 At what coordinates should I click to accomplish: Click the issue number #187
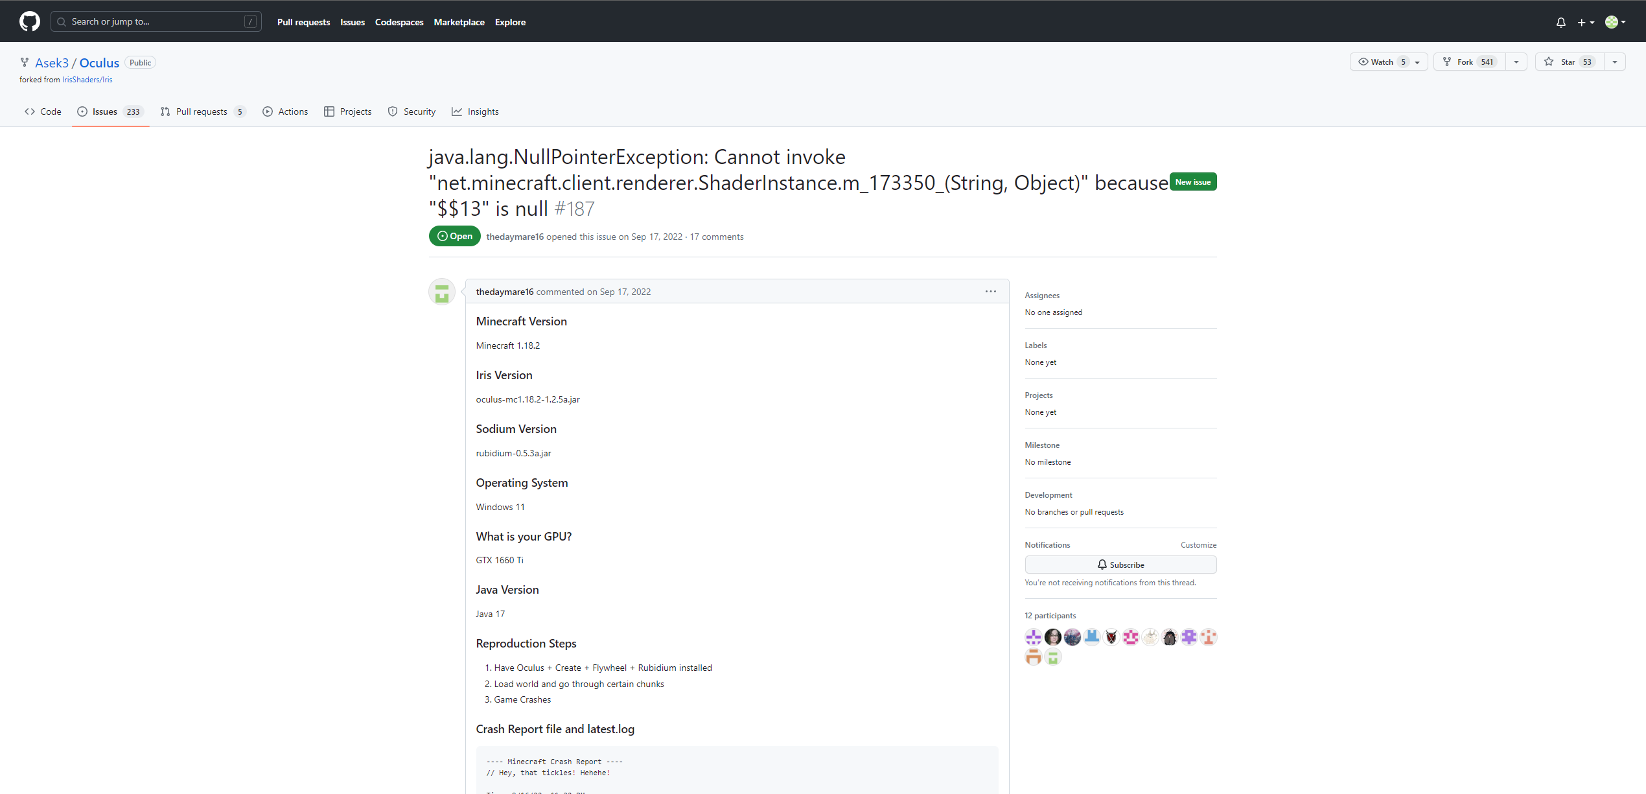[574, 209]
